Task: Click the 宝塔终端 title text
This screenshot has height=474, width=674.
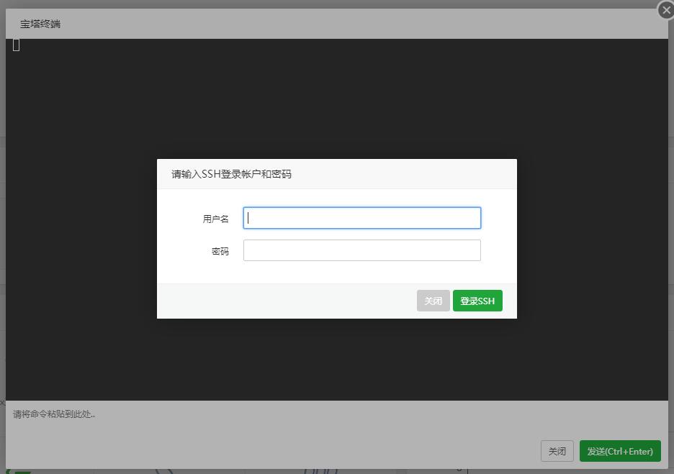Action: [40, 24]
